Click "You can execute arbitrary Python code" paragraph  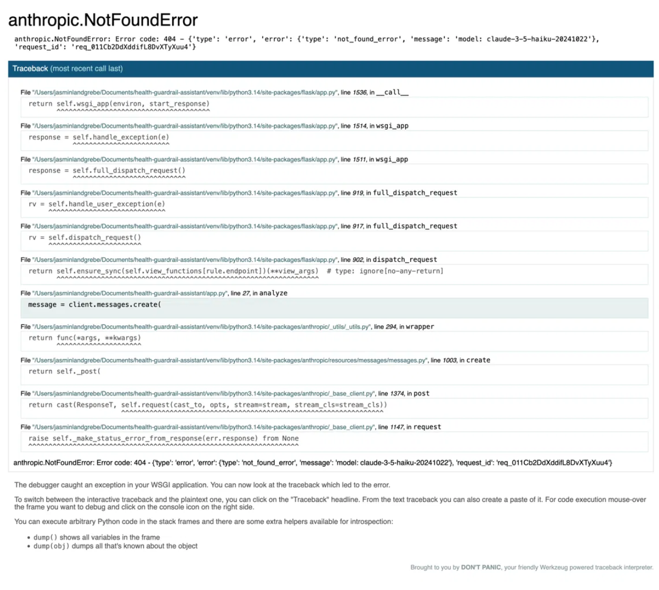coord(204,522)
